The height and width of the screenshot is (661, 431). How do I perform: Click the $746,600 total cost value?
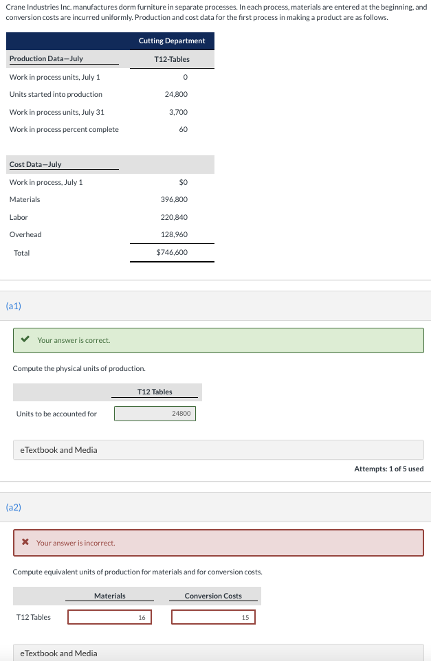click(172, 252)
